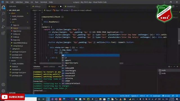Open the Explorer view in activity bar
Viewport: 180px width, 101px height.
tap(3, 8)
